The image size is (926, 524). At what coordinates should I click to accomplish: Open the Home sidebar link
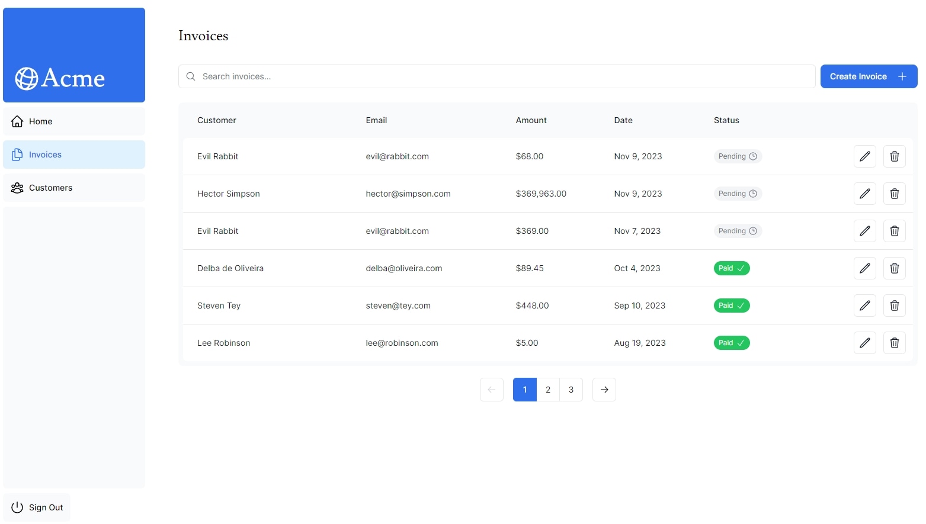74,121
